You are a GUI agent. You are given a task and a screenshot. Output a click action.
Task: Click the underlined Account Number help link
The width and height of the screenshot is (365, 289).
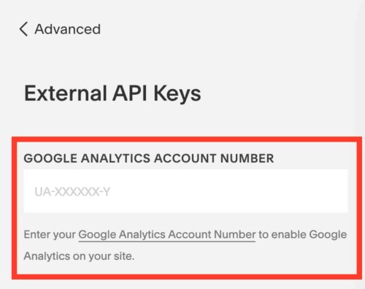(x=167, y=235)
